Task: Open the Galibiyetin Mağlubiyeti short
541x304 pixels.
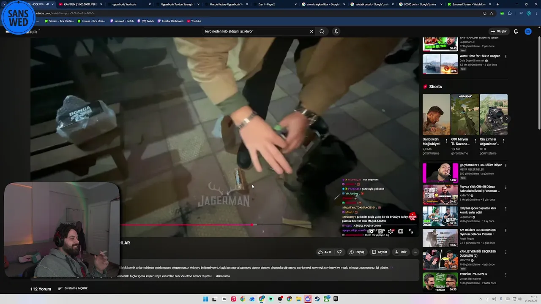Action: coord(436,114)
